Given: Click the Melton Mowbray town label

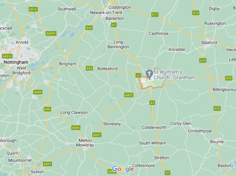Looking at the screenshot, I should (85, 143).
